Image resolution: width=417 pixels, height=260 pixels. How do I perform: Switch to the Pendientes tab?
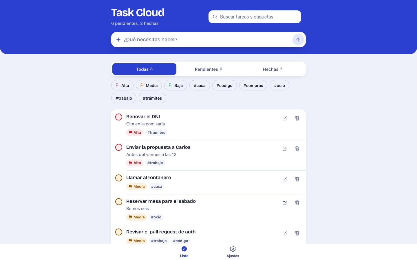pyautogui.click(x=209, y=69)
